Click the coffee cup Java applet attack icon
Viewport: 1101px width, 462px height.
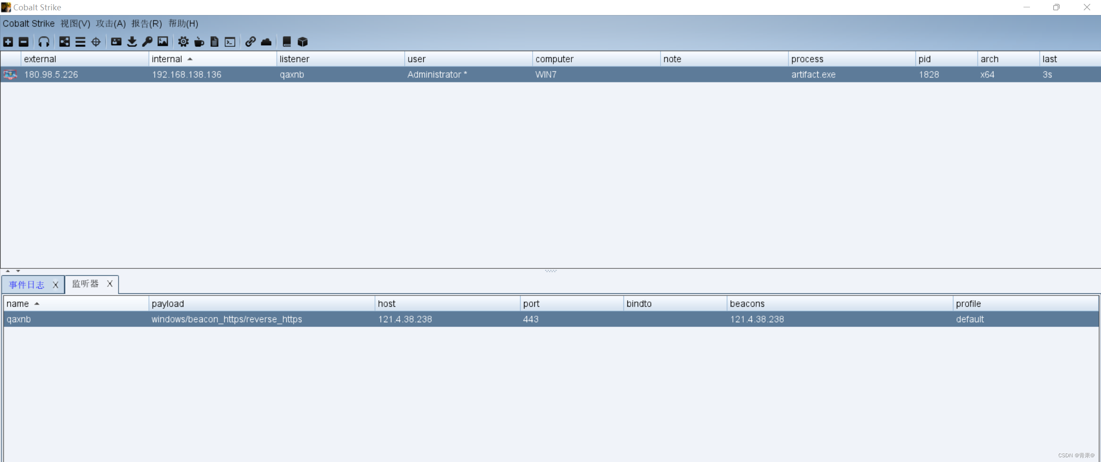tap(199, 42)
